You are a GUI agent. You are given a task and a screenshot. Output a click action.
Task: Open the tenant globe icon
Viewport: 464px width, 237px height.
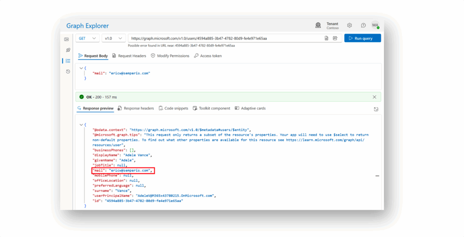(x=318, y=25)
